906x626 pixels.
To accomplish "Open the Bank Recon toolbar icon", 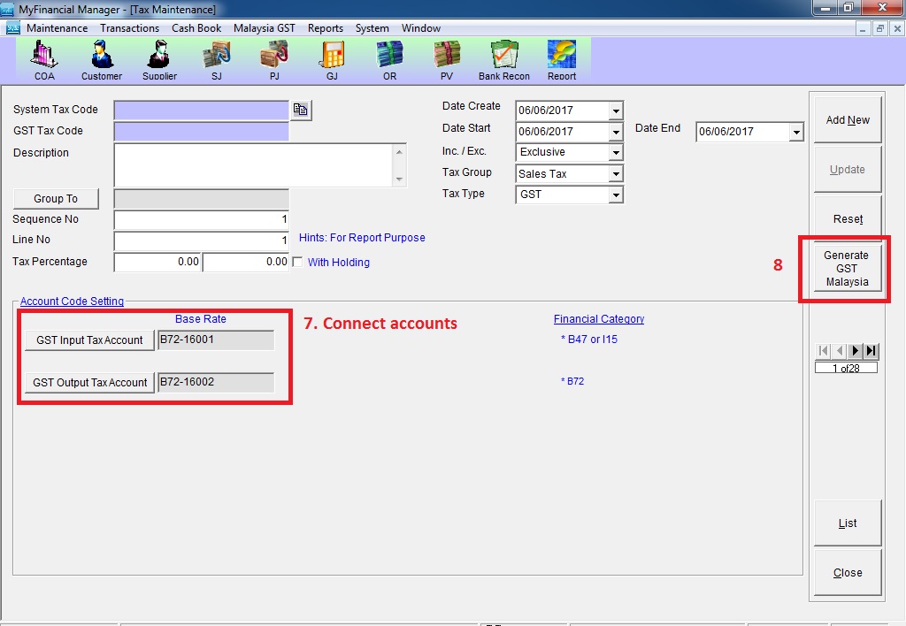I will [x=503, y=58].
